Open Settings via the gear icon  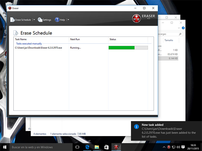pyautogui.click(x=40, y=20)
